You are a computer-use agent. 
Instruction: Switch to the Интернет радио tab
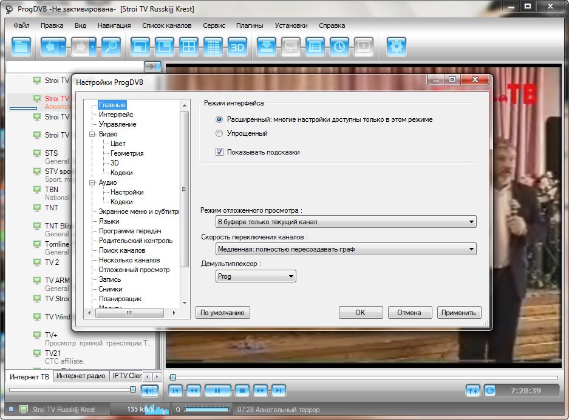coord(81,376)
